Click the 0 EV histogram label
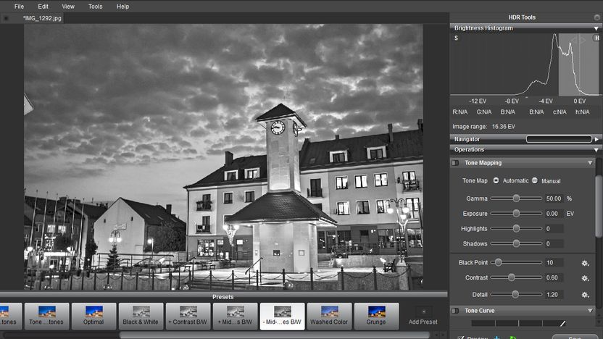The width and height of the screenshot is (603, 339). coord(579,101)
